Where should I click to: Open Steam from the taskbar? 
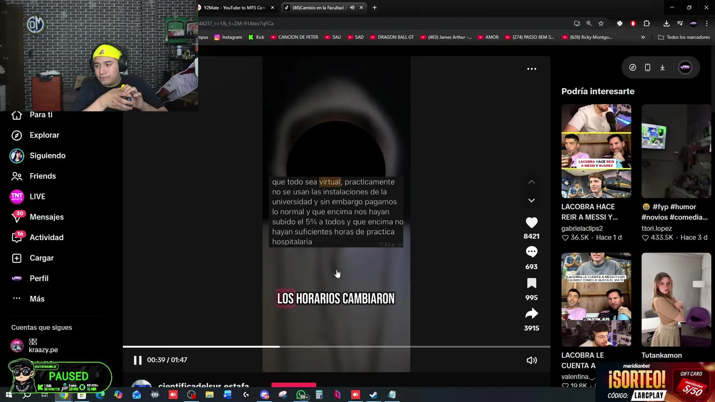(x=374, y=395)
